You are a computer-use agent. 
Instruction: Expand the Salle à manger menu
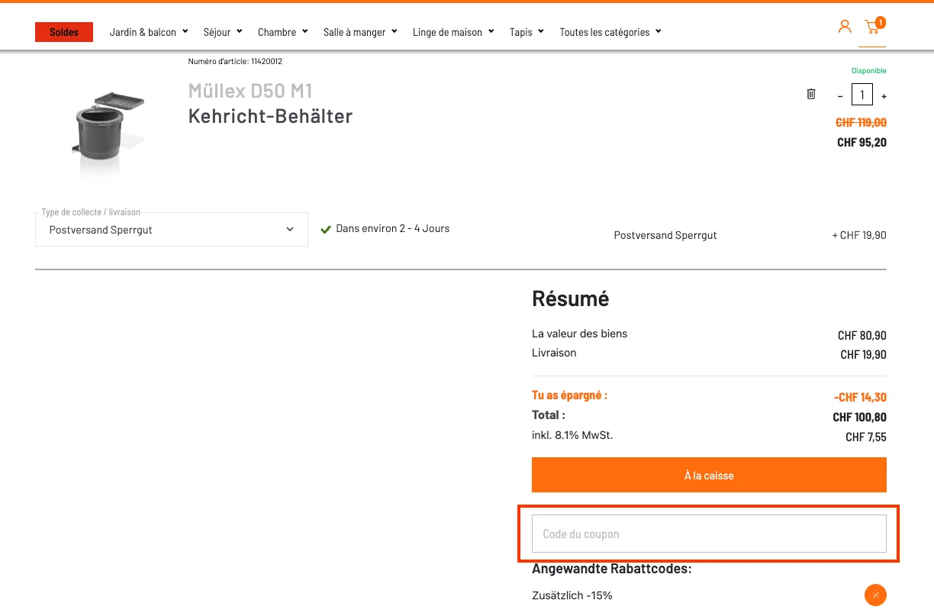point(360,32)
